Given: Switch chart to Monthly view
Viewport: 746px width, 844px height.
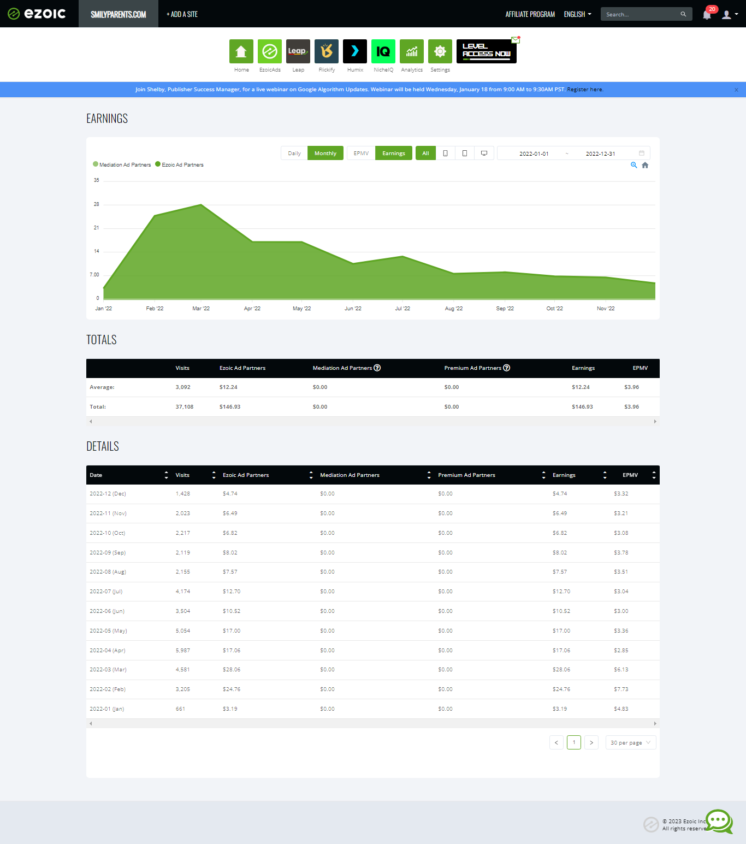Looking at the screenshot, I should click(325, 153).
